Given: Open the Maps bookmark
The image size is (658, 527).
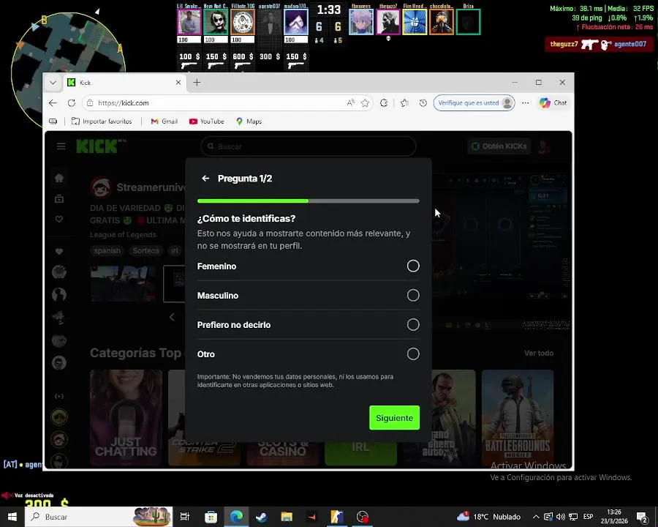Looking at the screenshot, I should pos(249,122).
